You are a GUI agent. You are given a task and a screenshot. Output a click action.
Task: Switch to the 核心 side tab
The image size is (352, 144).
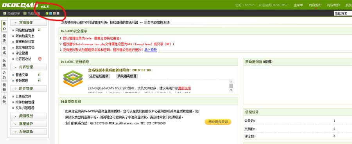pos(4,26)
